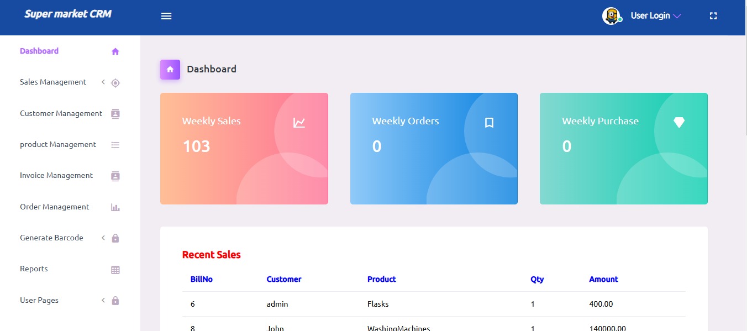This screenshot has width=747, height=331.
Task: Click the Invoice Management contact icon
Action: tap(115, 176)
